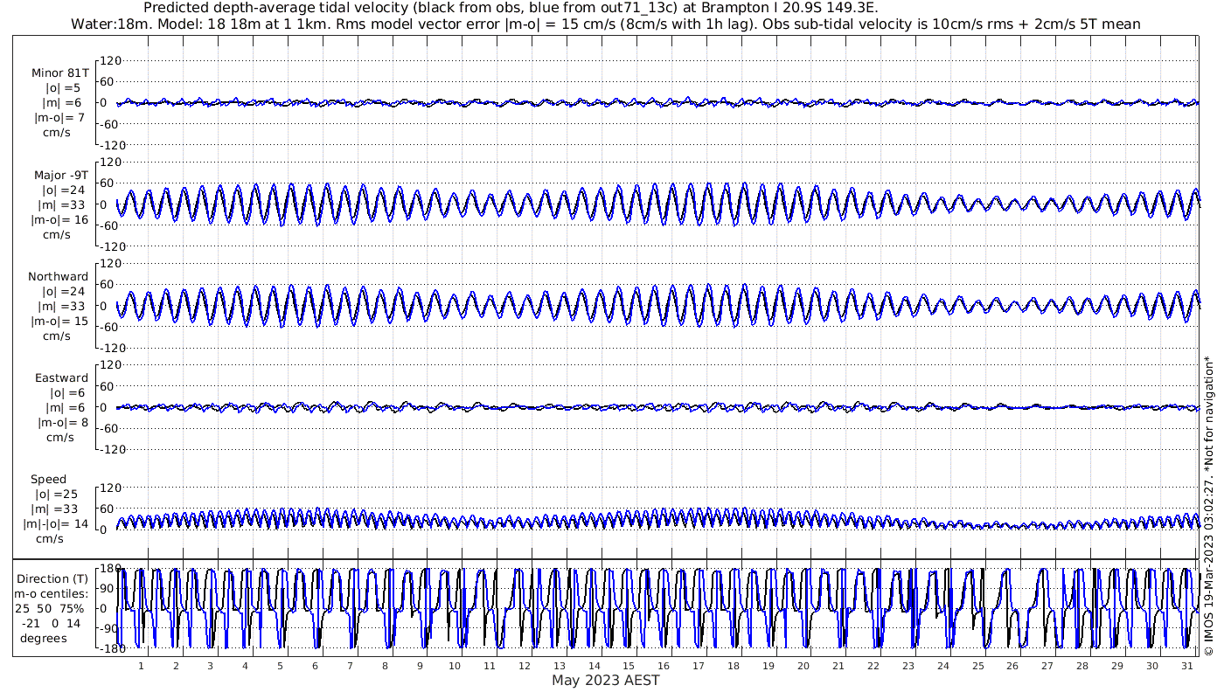Image resolution: width=1224 pixels, height=699 pixels.
Task: Click the '|m|-|o|= 14' statistic in Speed panel
Action: pyautogui.click(x=57, y=524)
